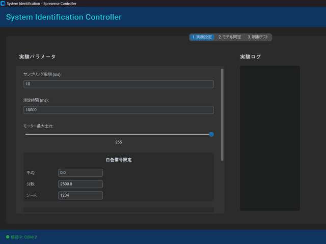Image resolution: width=326 pixels, height=244 pixels.
Task: Click the app icon in title bar
Action: [x=3, y=4]
